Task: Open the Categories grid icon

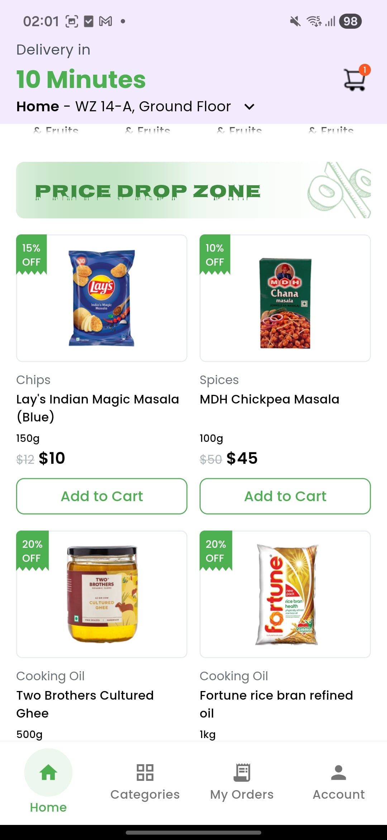Action: [145, 773]
